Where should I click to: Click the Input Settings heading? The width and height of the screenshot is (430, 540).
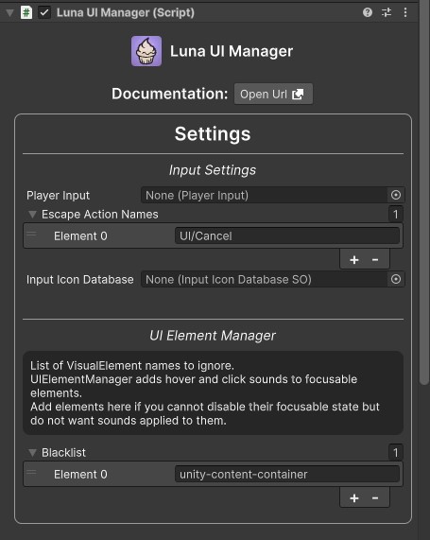click(x=213, y=170)
